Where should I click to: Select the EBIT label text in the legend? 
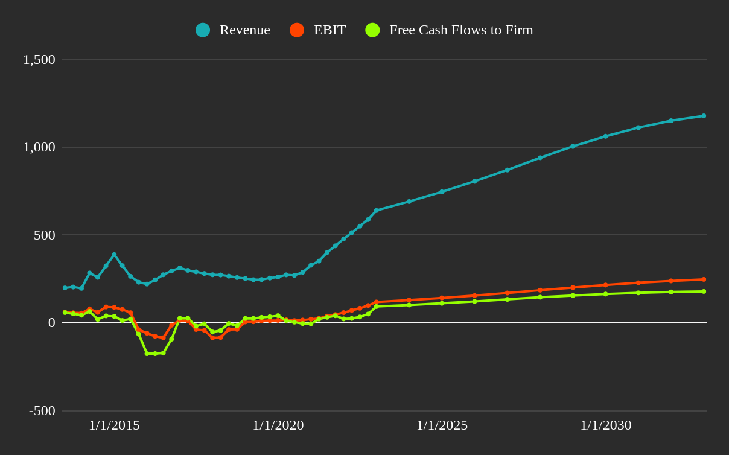click(x=329, y=30)
